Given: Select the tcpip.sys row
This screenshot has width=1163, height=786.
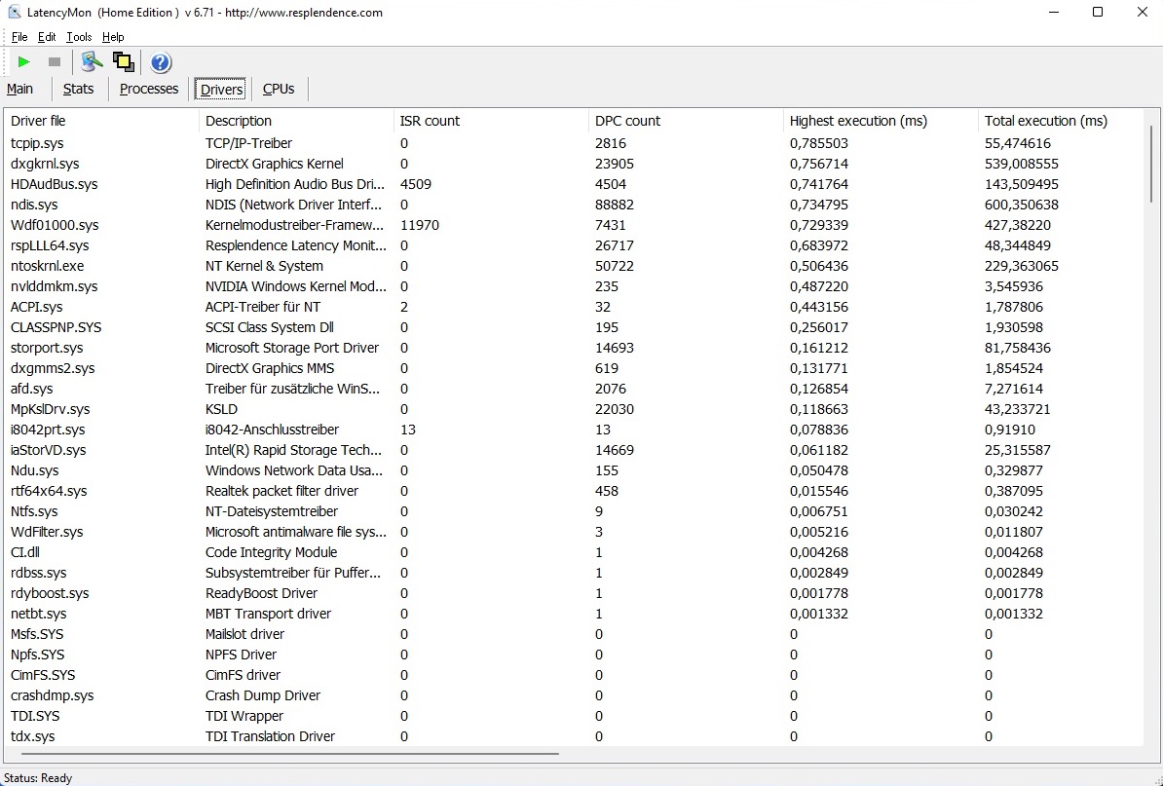Looking at the screenshot, I should point(575,143).
